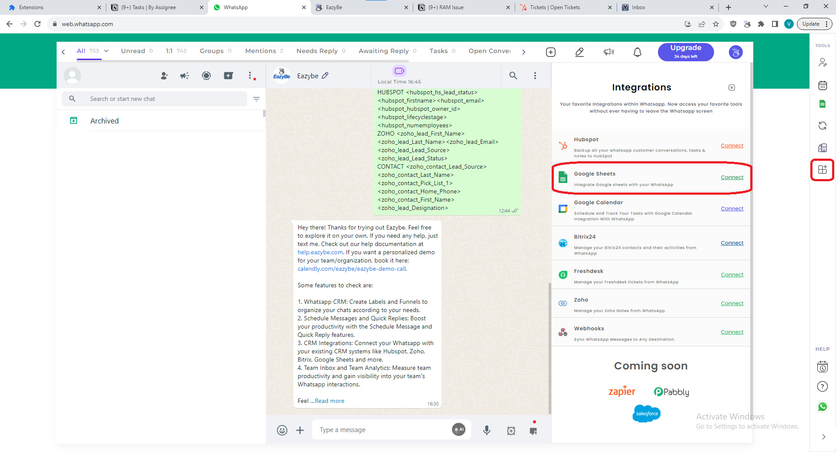Viewport: 836px width, 452px height.
Task: Click the sync refresh icon in Tools sidebar
Action: point(822,126)
